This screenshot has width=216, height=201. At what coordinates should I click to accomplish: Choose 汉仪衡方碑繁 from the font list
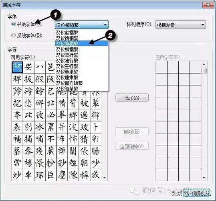click(x=82, y=83)
